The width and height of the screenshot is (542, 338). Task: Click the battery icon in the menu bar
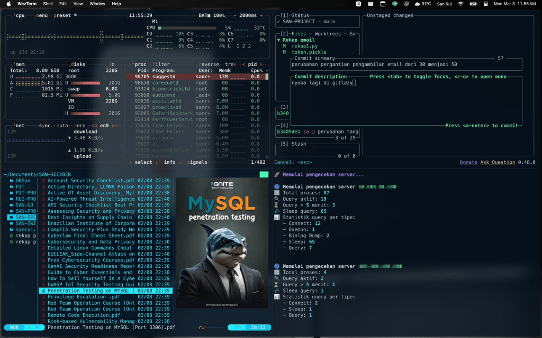[x=473, y=4]
